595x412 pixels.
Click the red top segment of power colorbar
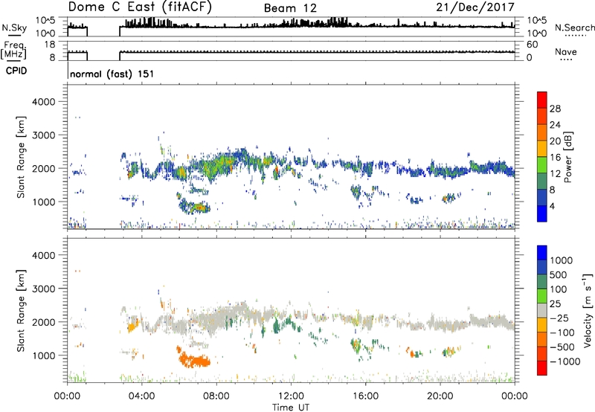(542, 100)
